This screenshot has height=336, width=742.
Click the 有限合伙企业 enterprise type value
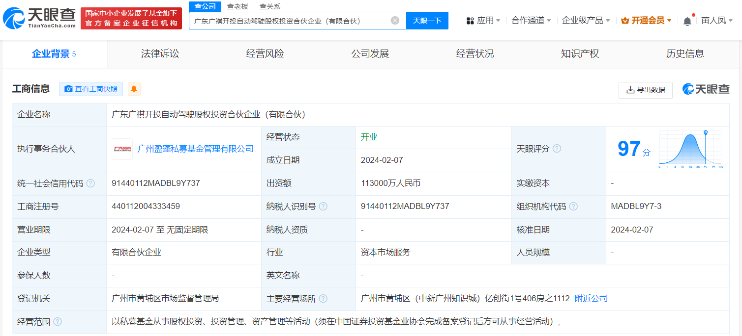point(137,252)
